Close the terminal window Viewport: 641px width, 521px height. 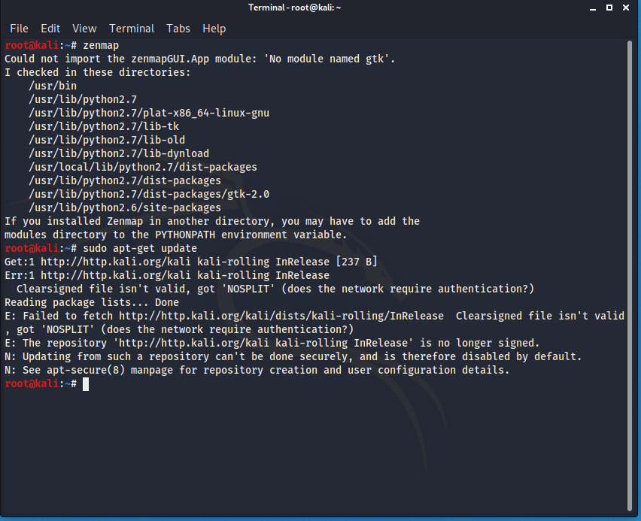click(626, 8)
